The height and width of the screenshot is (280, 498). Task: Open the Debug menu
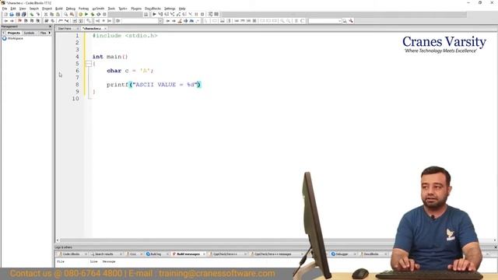[71, 9]
